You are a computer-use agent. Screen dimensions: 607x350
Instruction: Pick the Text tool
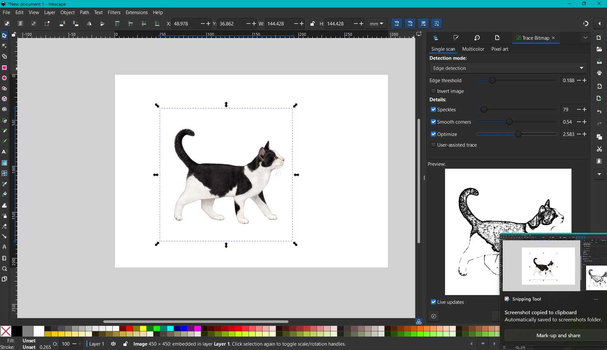tap(4, 152)
